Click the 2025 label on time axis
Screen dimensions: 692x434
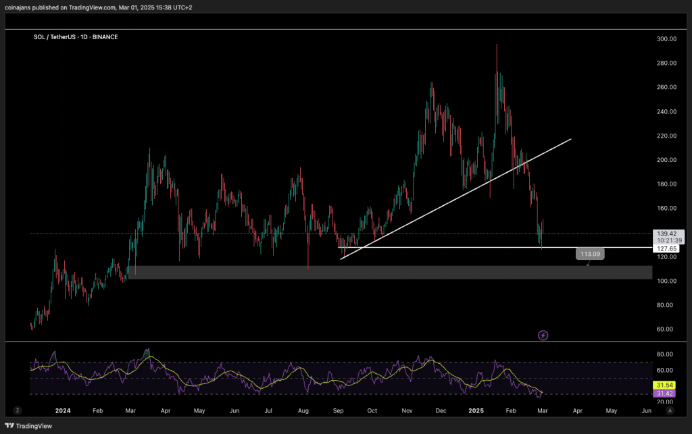pos(476,410)
